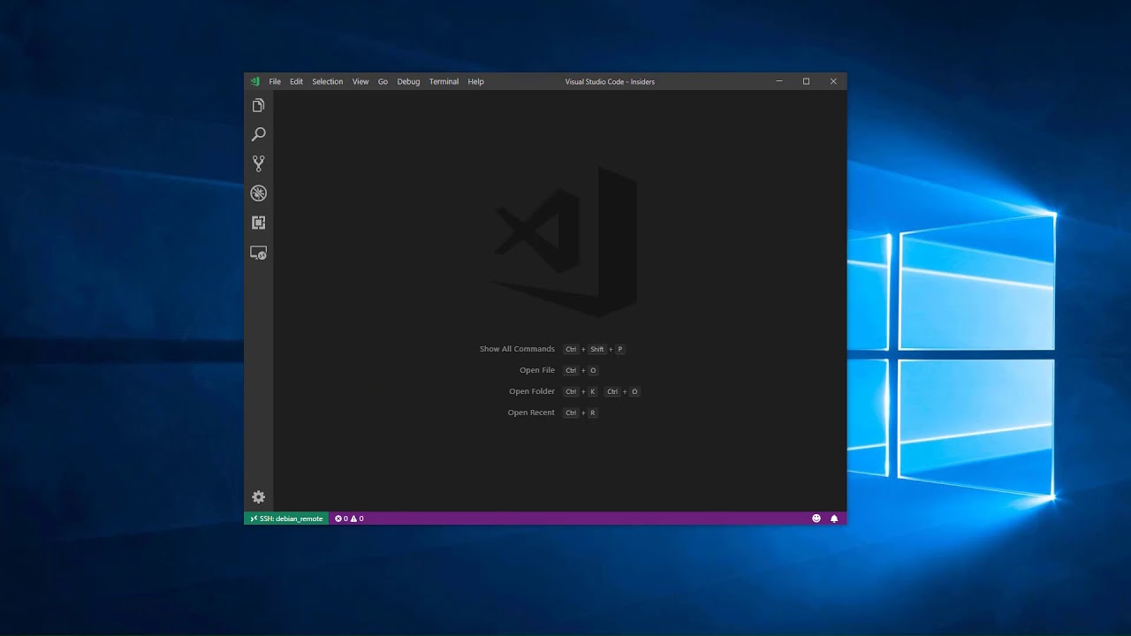Click the Show All Commands text

[517, 349]
